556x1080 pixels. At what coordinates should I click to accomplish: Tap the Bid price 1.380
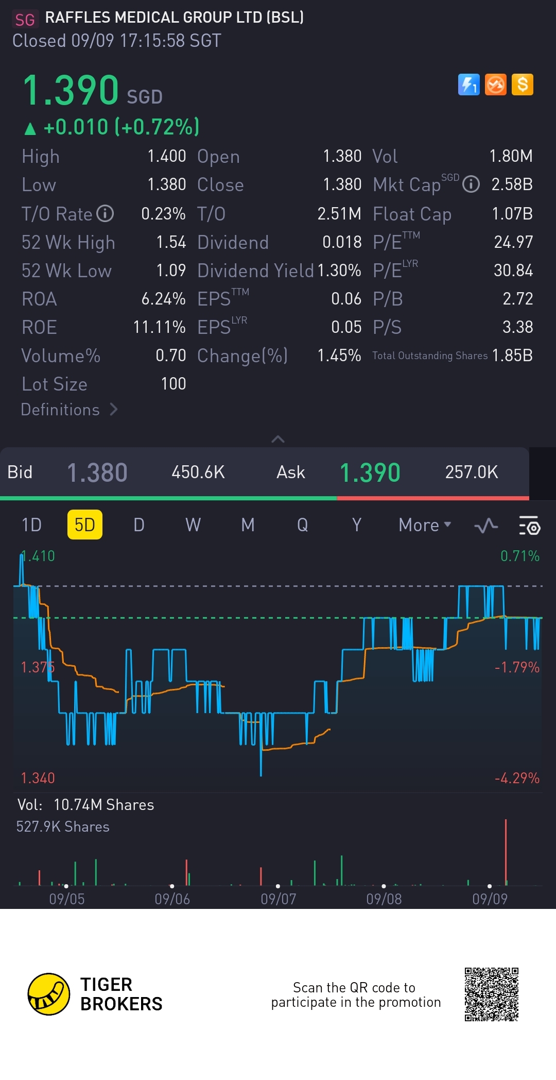(x=97, y=472)
